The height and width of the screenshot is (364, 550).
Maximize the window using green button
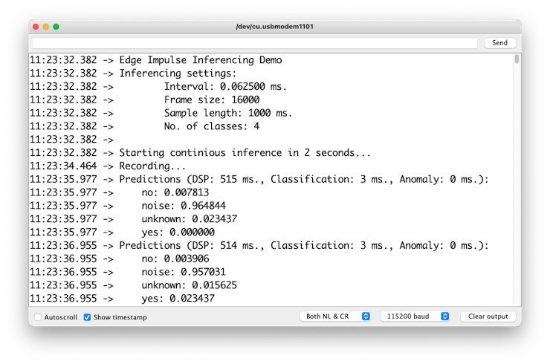56,27
